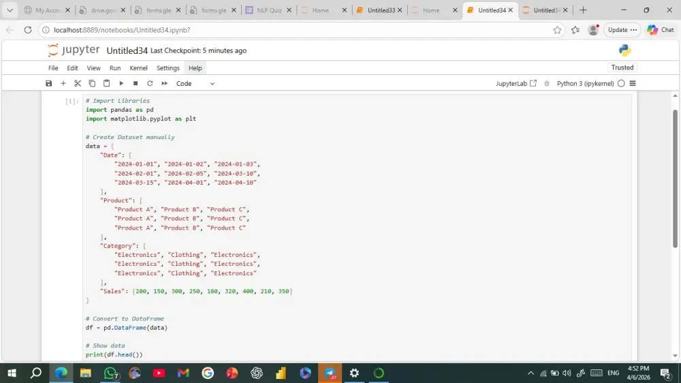Click the 'print(df.head())' line
The image size is (681, 383).
tap(114, 354)
